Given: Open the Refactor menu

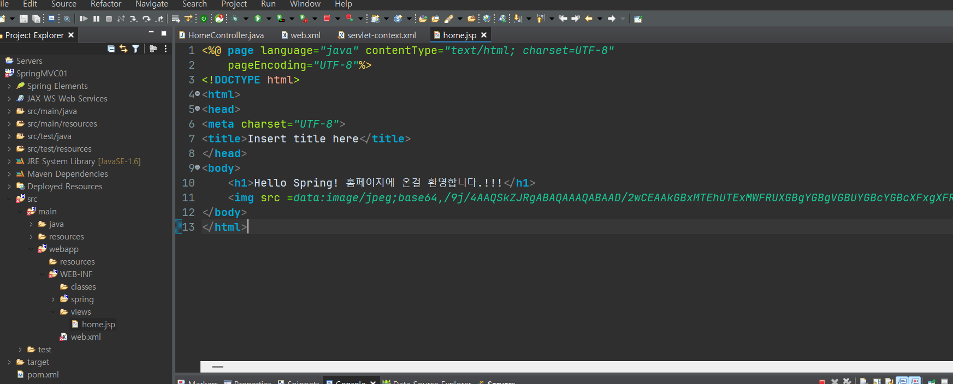Looking at the screenshot, I should tap(106, 4).
